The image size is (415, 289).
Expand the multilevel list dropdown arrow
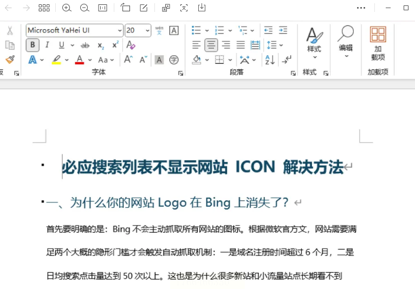(252, 30)
